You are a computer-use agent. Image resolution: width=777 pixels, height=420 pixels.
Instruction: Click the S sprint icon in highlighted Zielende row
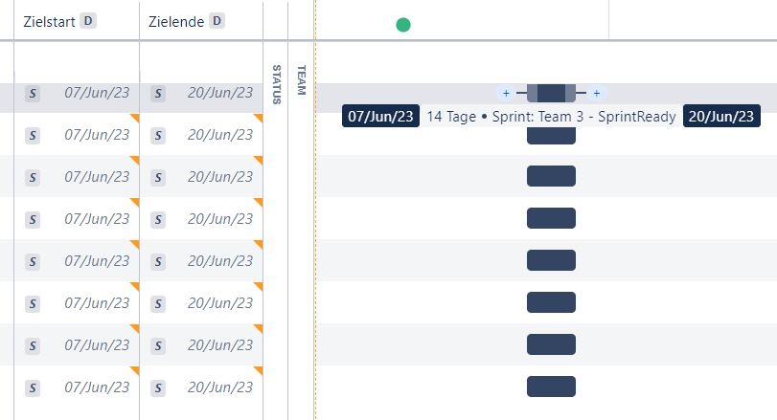158,94
